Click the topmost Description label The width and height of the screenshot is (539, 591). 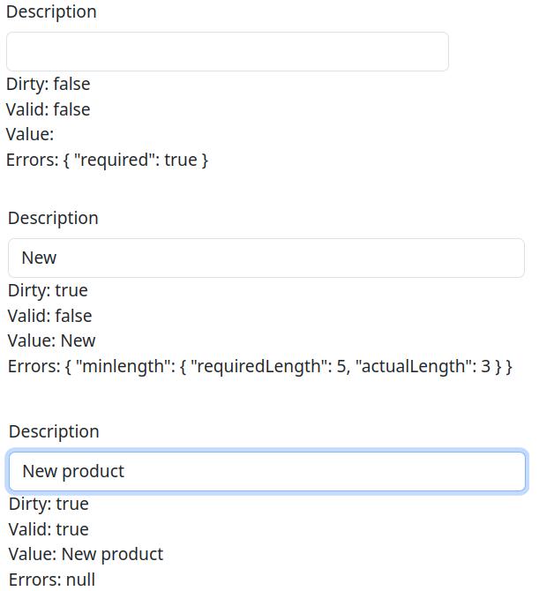51,12
